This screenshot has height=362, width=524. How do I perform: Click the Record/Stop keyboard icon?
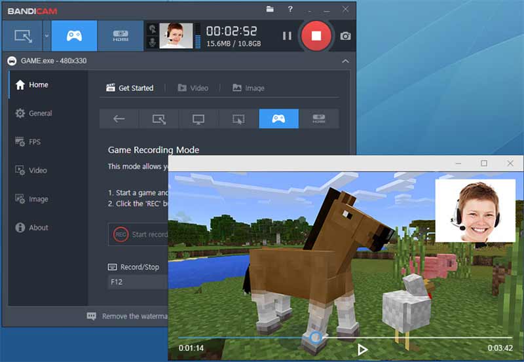pos(112,267)
